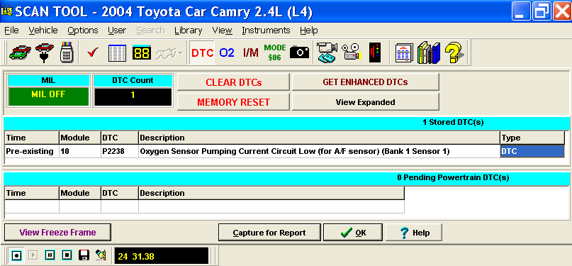Click the greyed play button
The image size is (572, 266).
(33, 255)
